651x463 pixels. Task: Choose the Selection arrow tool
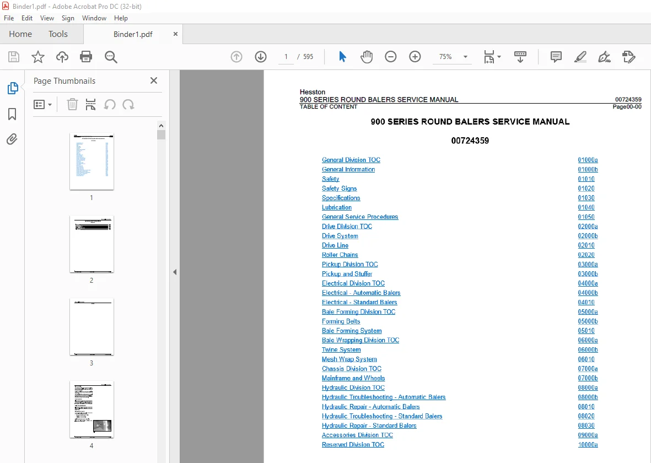[342, 57]
